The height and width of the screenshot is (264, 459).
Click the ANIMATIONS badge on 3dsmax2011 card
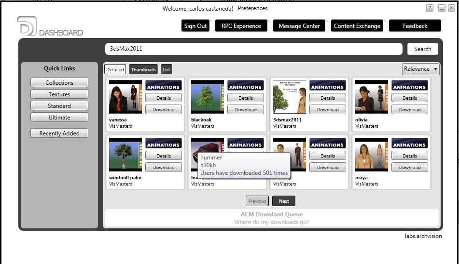click(x=327, y=86)
